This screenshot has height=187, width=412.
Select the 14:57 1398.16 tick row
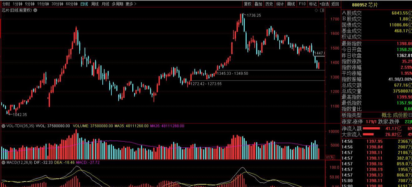(x=377, y=164)
